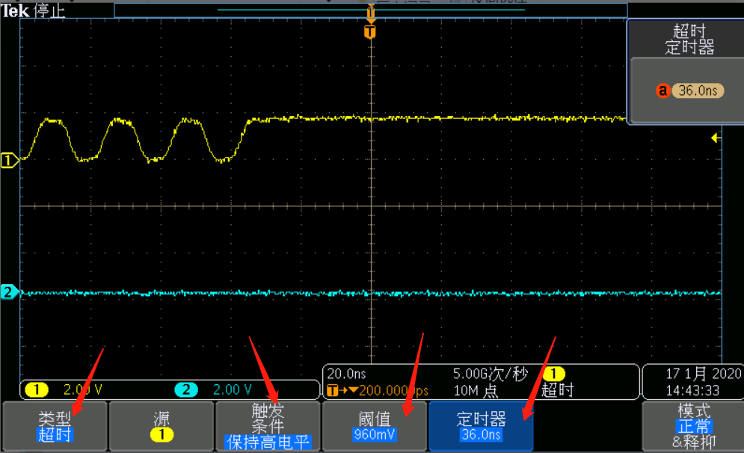Click the 200.000ps trigger delay readout
The height and width of the screenshot is (453, 744).
tap(394, 391)
